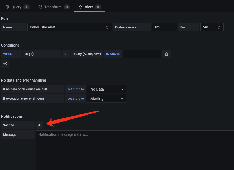
Task: Click the IS ABOVE evaluator type
Action: [113, 54]
